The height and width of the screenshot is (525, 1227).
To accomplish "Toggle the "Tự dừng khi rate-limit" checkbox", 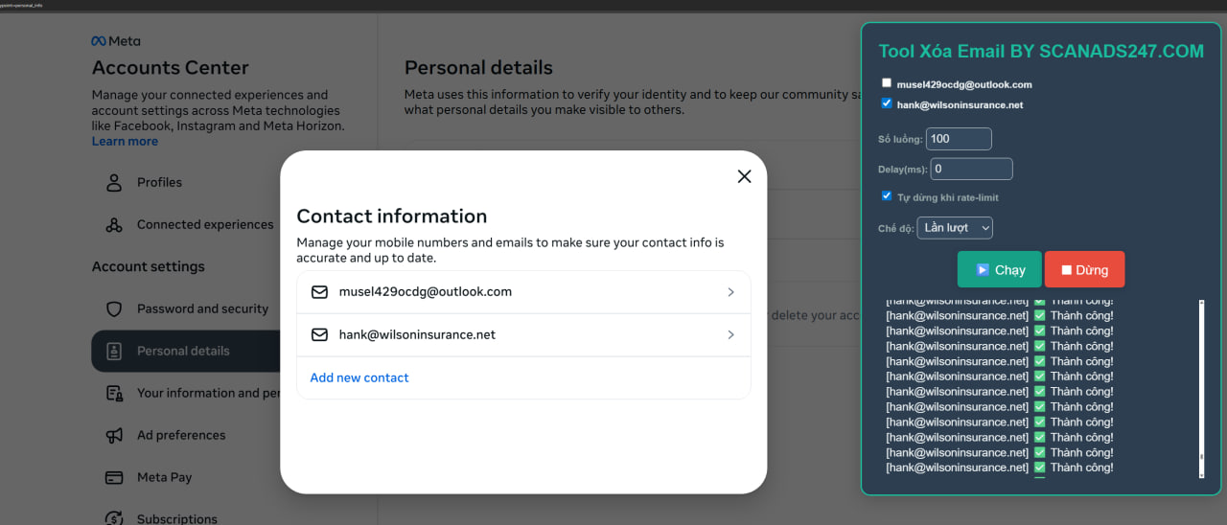I will (887, 196).
